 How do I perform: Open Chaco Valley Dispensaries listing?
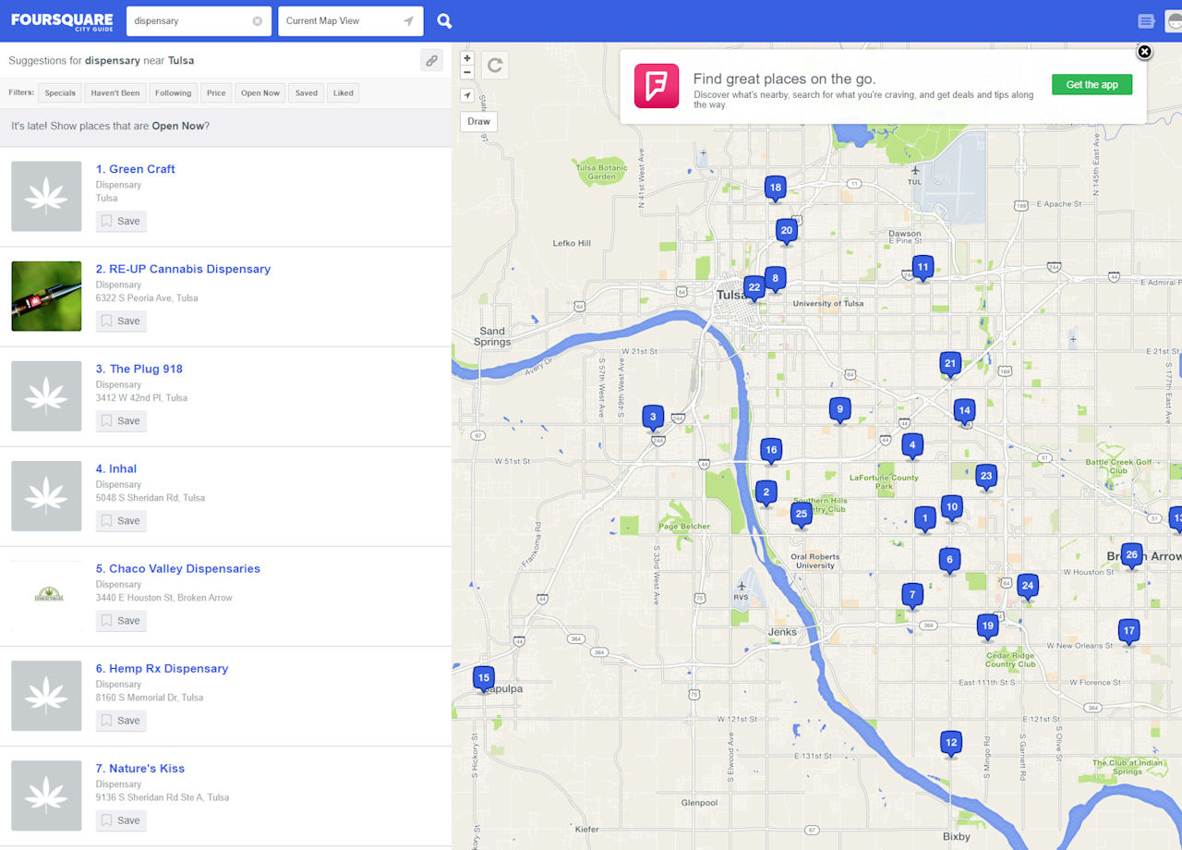point(185,568)
